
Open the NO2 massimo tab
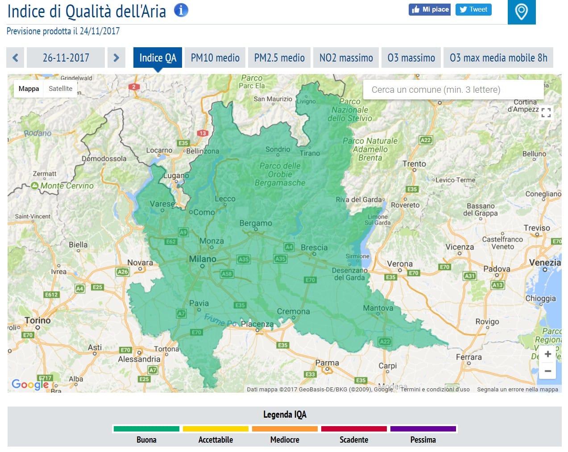(346, 58)
